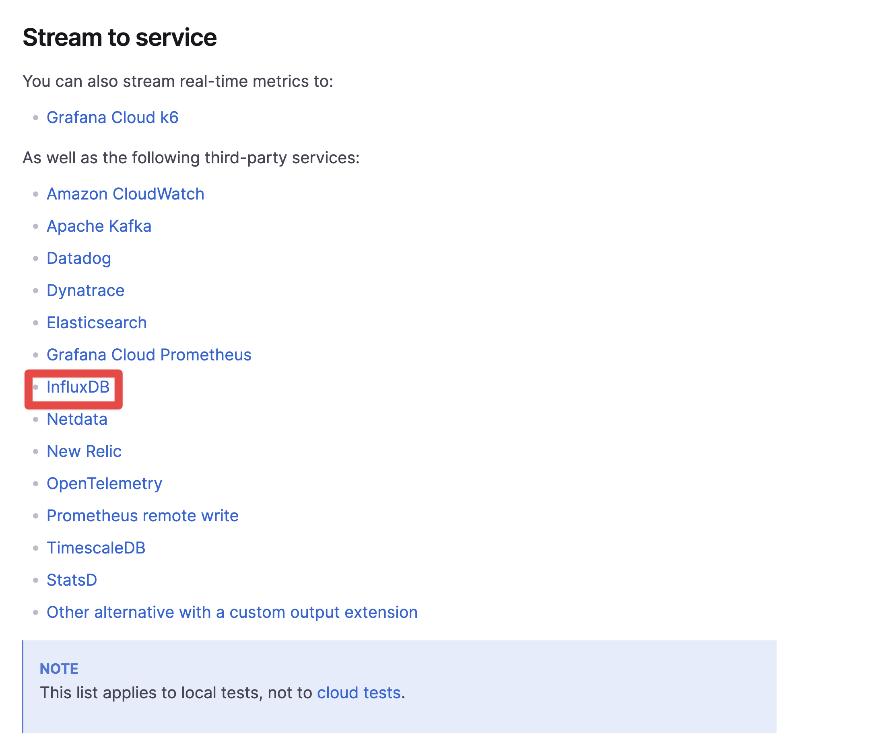Click the real-time metrics intro paragraph

(177, 81)
